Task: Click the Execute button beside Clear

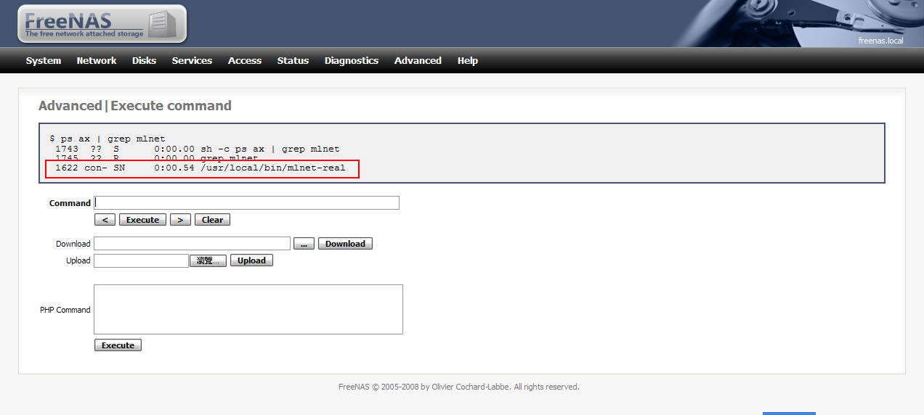Action: 142,220
